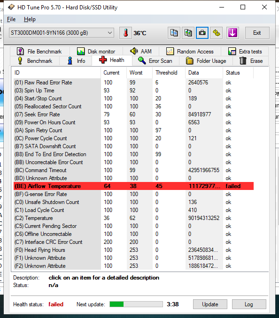
Task: Select the Start/Stop Count row
Action: (x=133, y=98)
